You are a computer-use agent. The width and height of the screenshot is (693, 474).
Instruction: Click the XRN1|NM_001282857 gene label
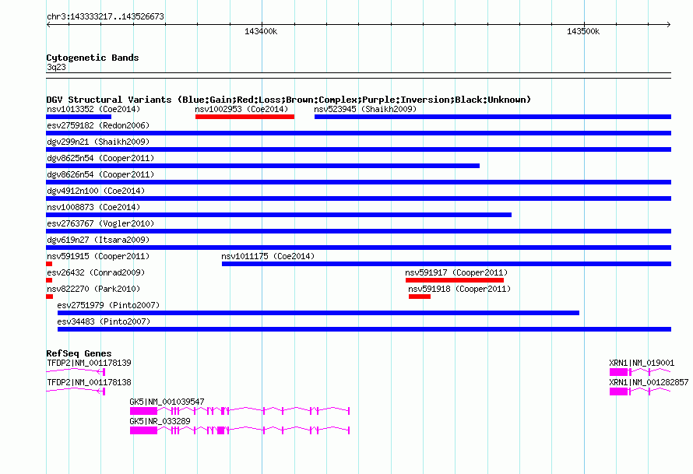pos(649,383)
